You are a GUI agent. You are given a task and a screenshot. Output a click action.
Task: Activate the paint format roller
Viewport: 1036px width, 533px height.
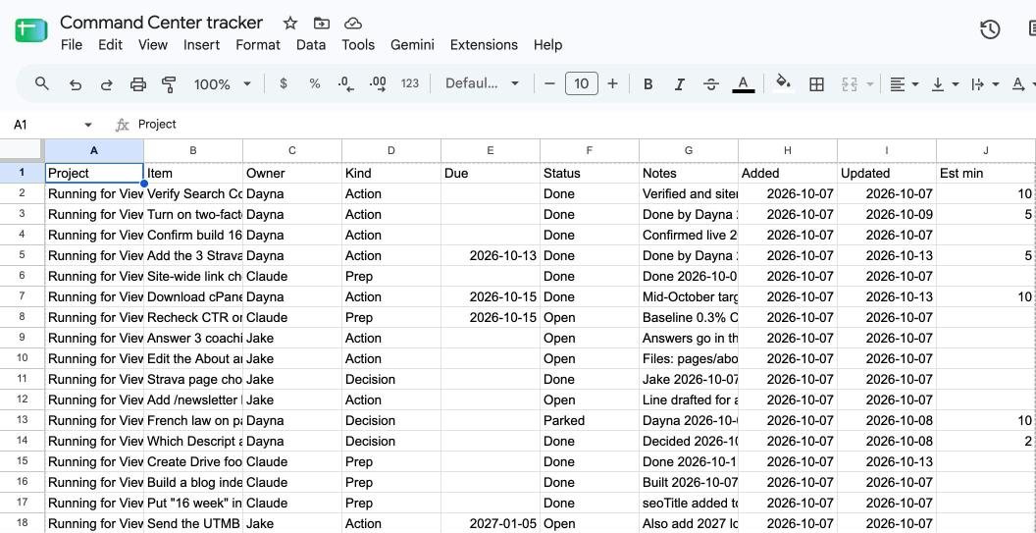(x=169, y=84)
